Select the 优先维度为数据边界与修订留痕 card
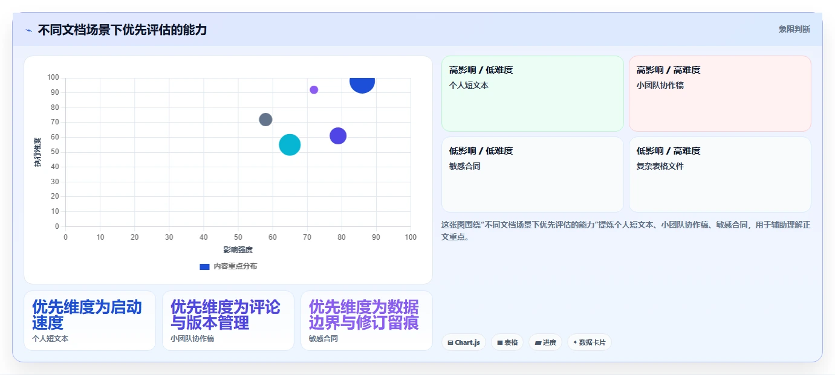This screenshot has height=375, width=835. [x=366, y=321]
